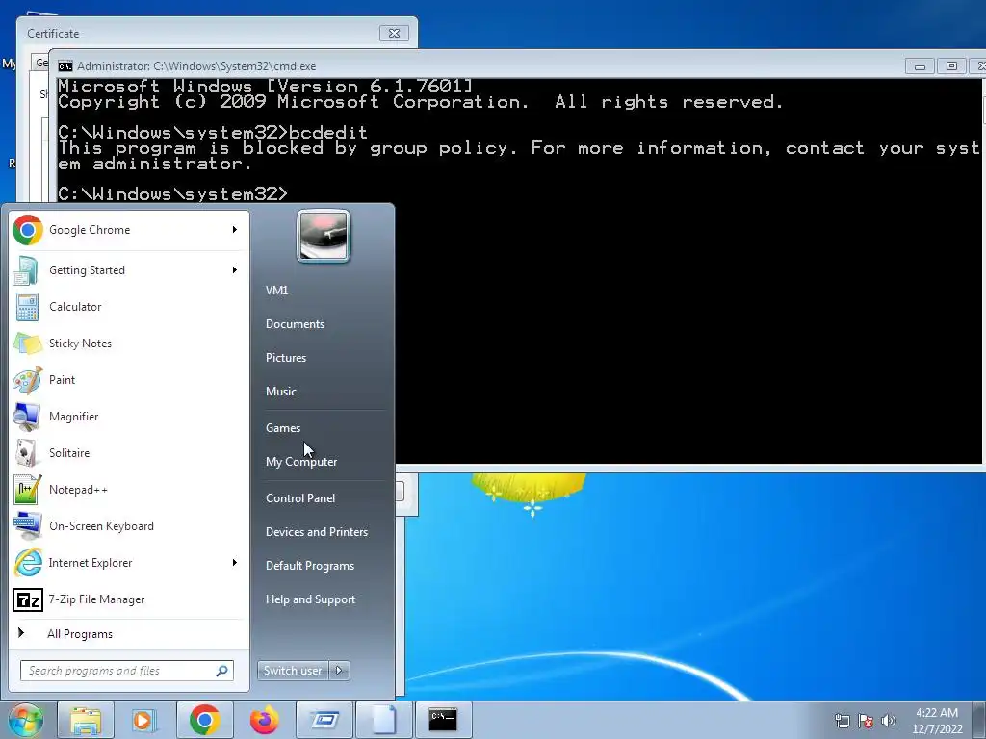This screenshot has height=739, width=986.
Task: Open the volume speaker tray icon
Action: pyautogui.click(x=889, y=721)
